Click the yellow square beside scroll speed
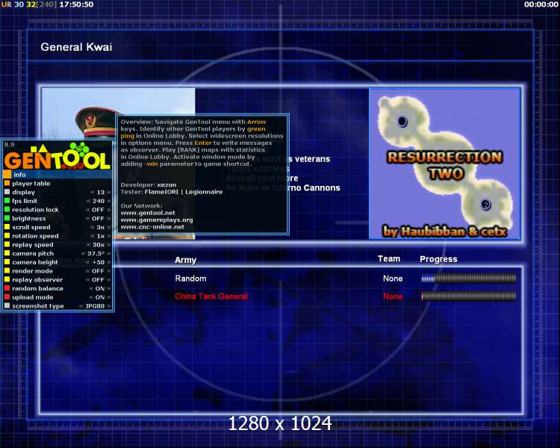This screenshot has height=448, width=560. click(x=7, y=227)
